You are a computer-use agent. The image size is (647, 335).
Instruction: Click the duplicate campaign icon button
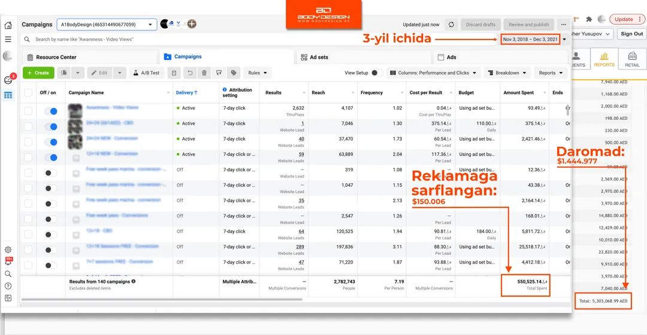64,73
